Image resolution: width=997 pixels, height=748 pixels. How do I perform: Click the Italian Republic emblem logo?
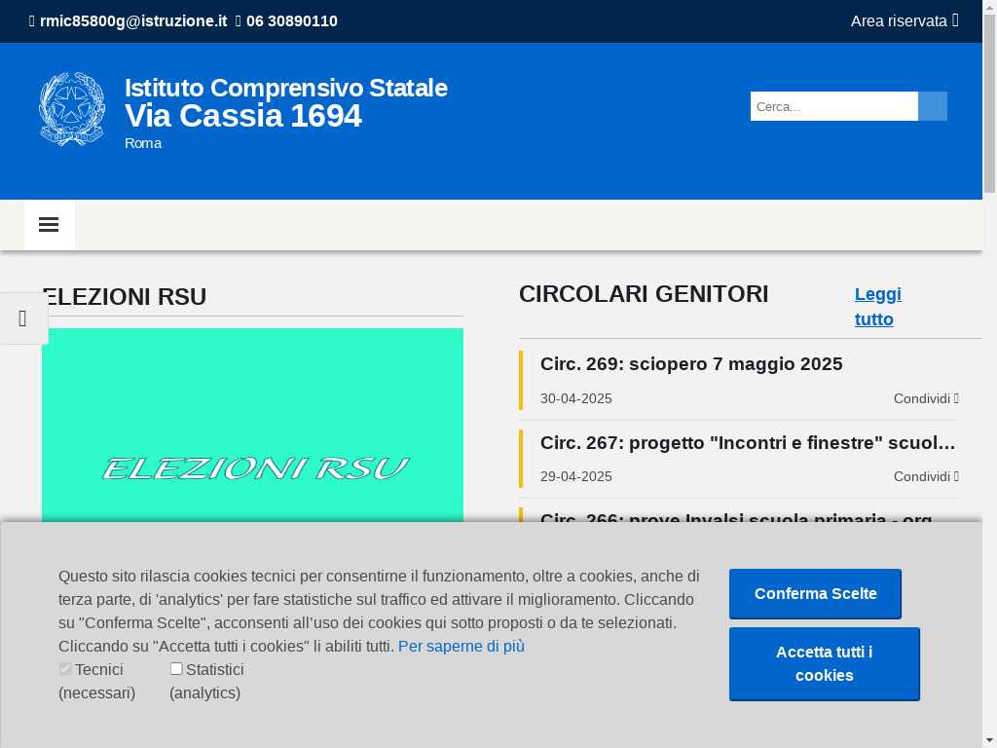click(72, 109)
